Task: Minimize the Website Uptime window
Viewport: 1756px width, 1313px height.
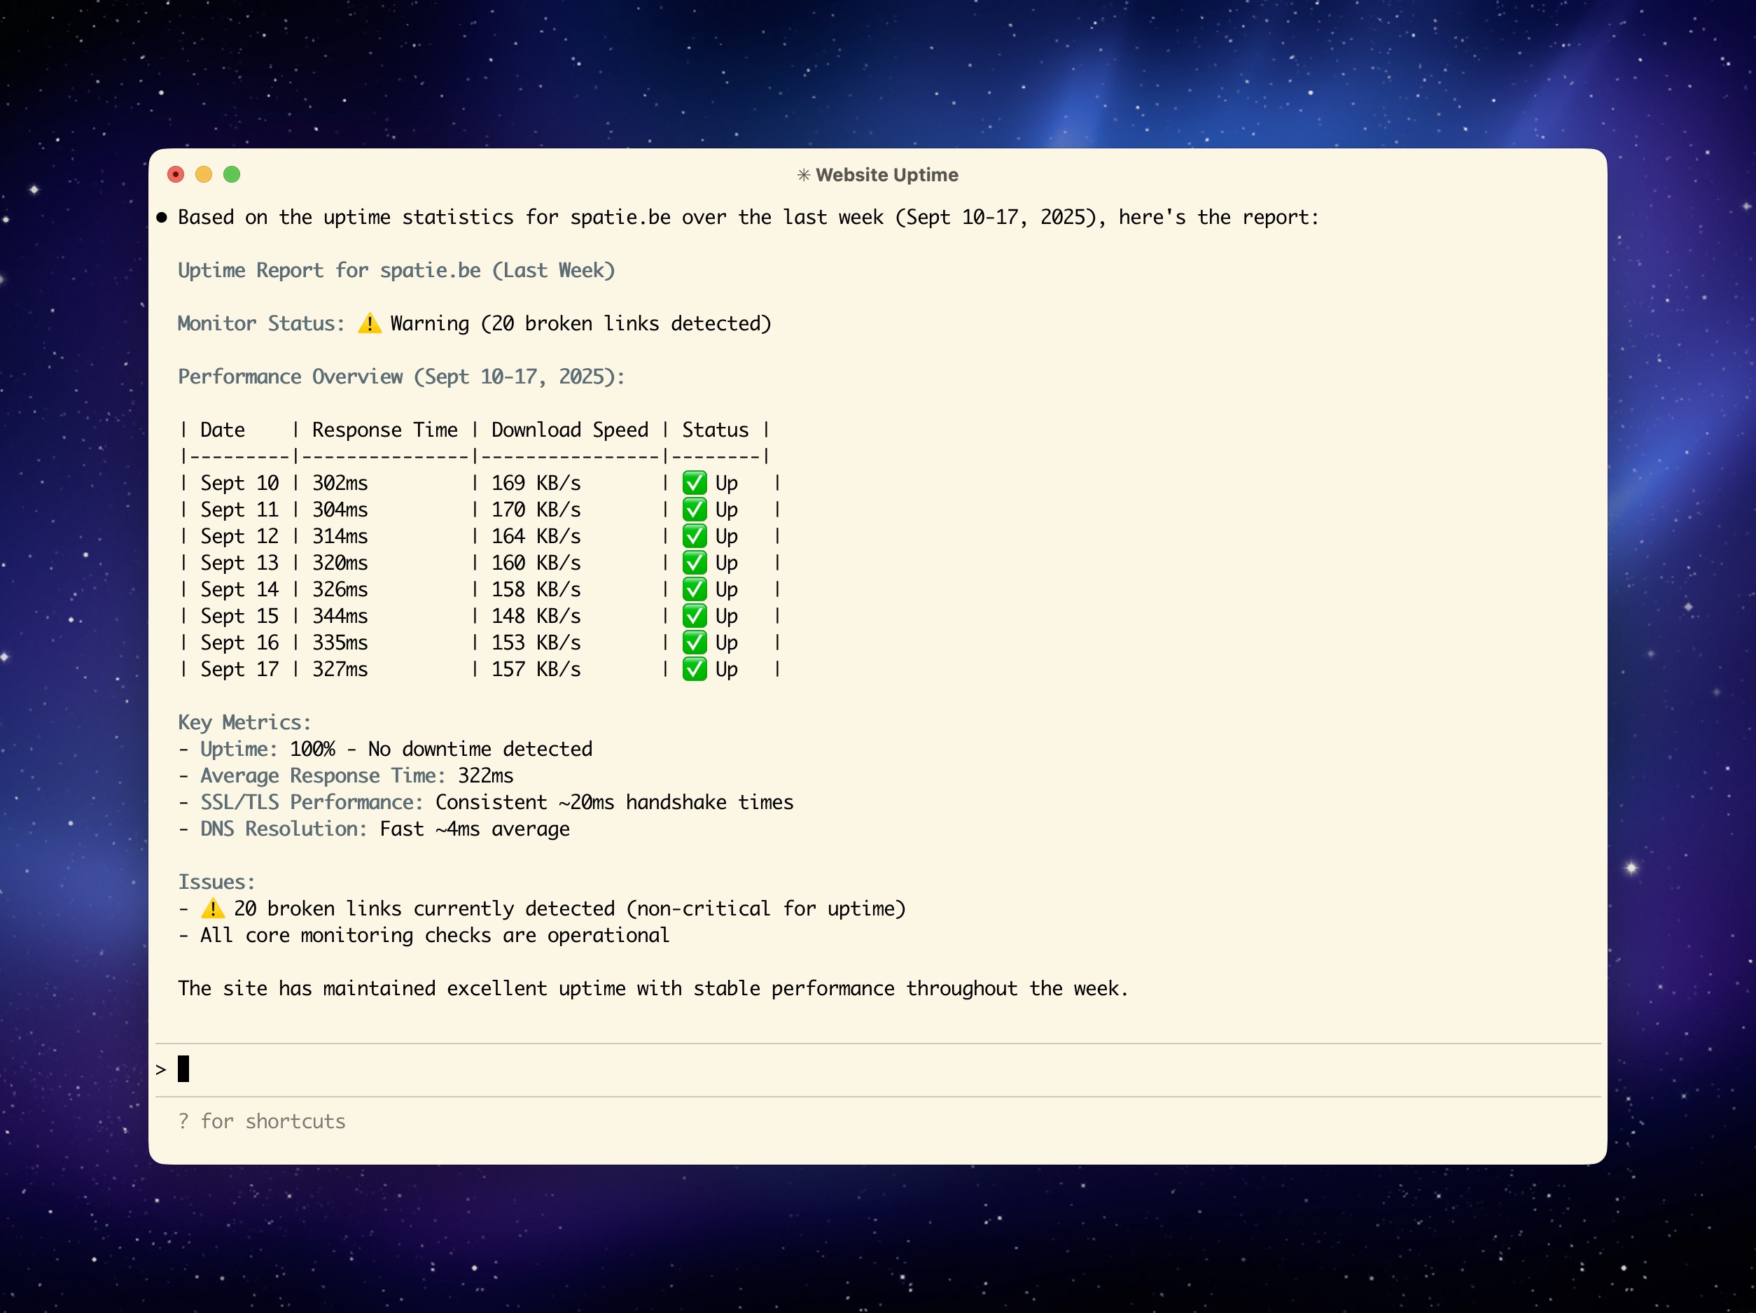Action: tap(204, 174)
